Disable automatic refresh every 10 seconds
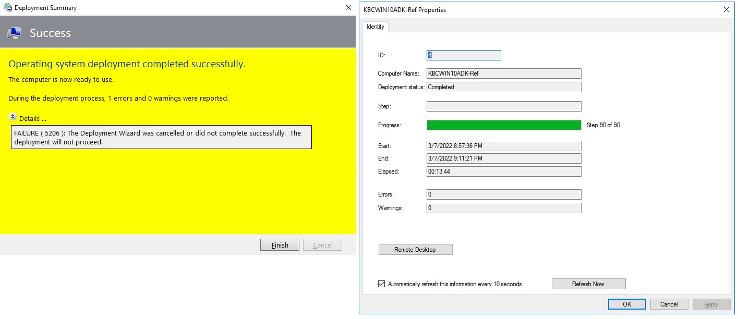 point(382,284)
